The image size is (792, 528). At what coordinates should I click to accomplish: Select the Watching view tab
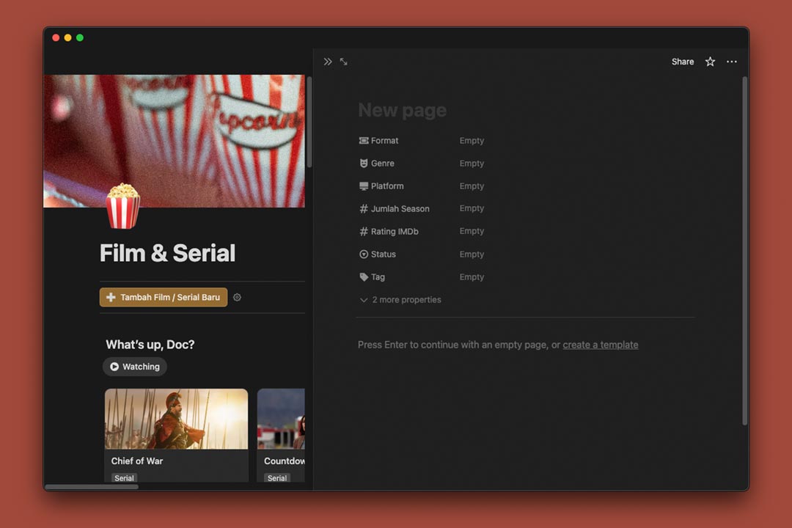135,367
